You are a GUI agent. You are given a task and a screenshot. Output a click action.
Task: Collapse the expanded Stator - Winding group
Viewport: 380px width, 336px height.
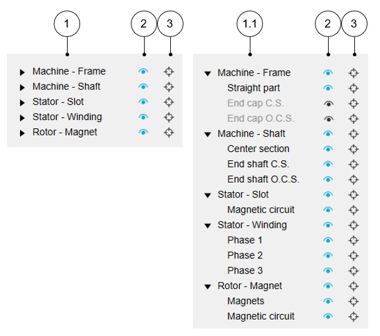click(208, 225)
